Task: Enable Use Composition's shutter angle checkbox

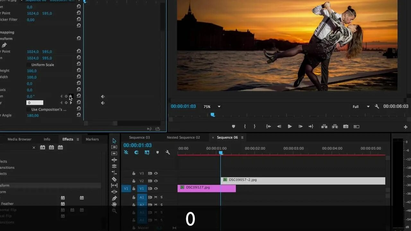Action: click(x=29, y=109)
